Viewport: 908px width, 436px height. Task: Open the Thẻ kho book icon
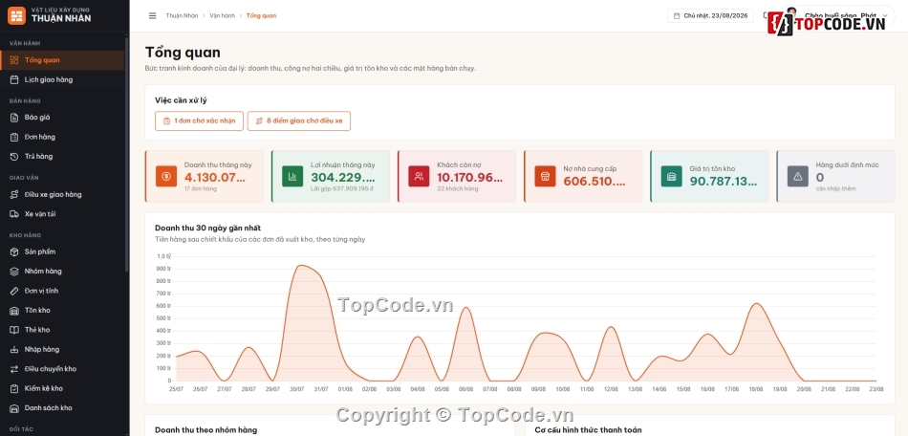[x=14, y=330]
